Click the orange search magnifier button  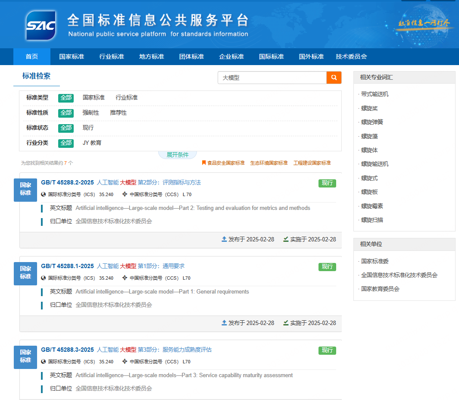334,78
